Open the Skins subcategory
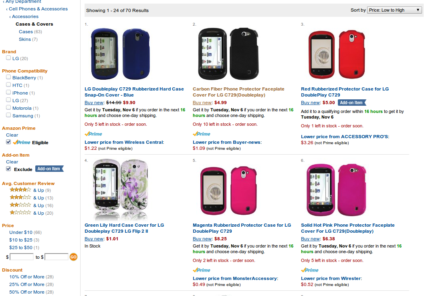Screen dimensions: 424x296 click(x=25, y=39)
